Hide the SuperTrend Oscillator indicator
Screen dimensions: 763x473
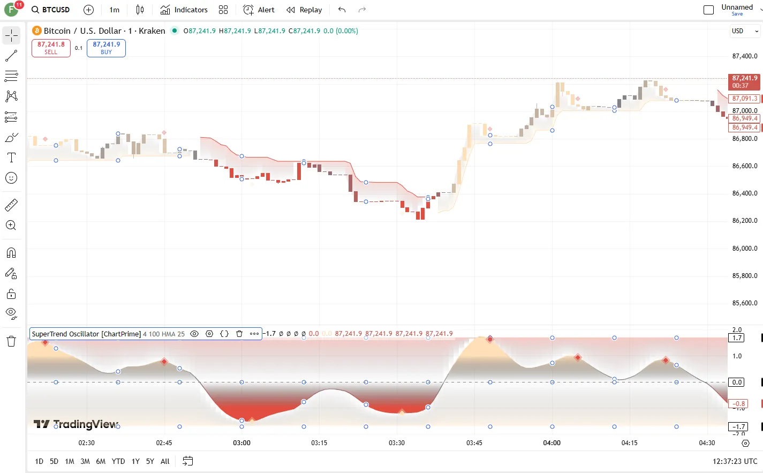click(x=194, y=334)
